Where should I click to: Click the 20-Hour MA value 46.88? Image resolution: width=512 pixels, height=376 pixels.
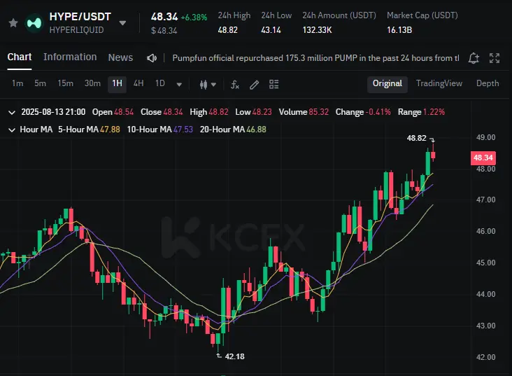coord(256,130)
